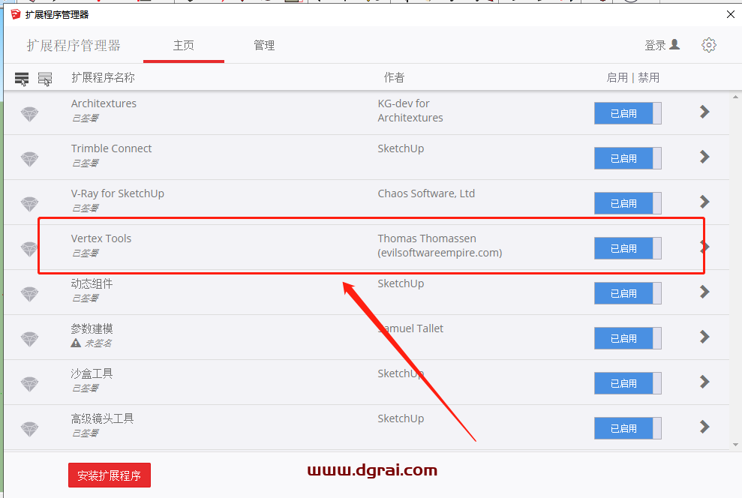Click the gem icon beside Vertex Tools

tap(29, 249)
